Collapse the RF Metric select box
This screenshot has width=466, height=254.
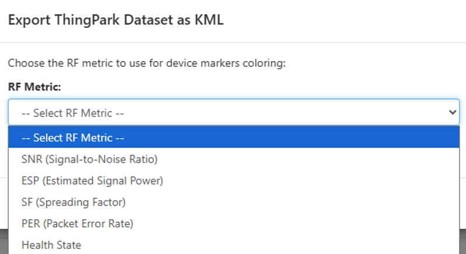pyautogui.click(x=233, y=112)
